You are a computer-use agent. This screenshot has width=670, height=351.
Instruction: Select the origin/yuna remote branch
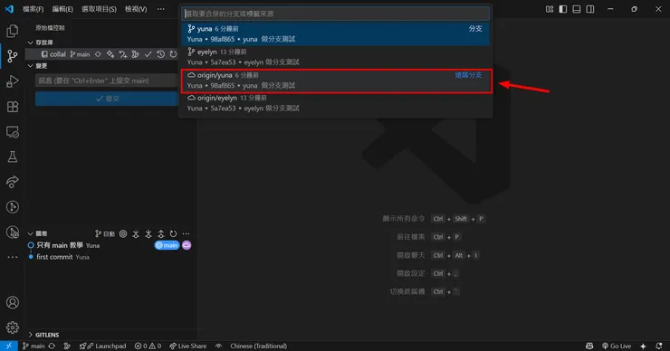[x=335, y=81]
